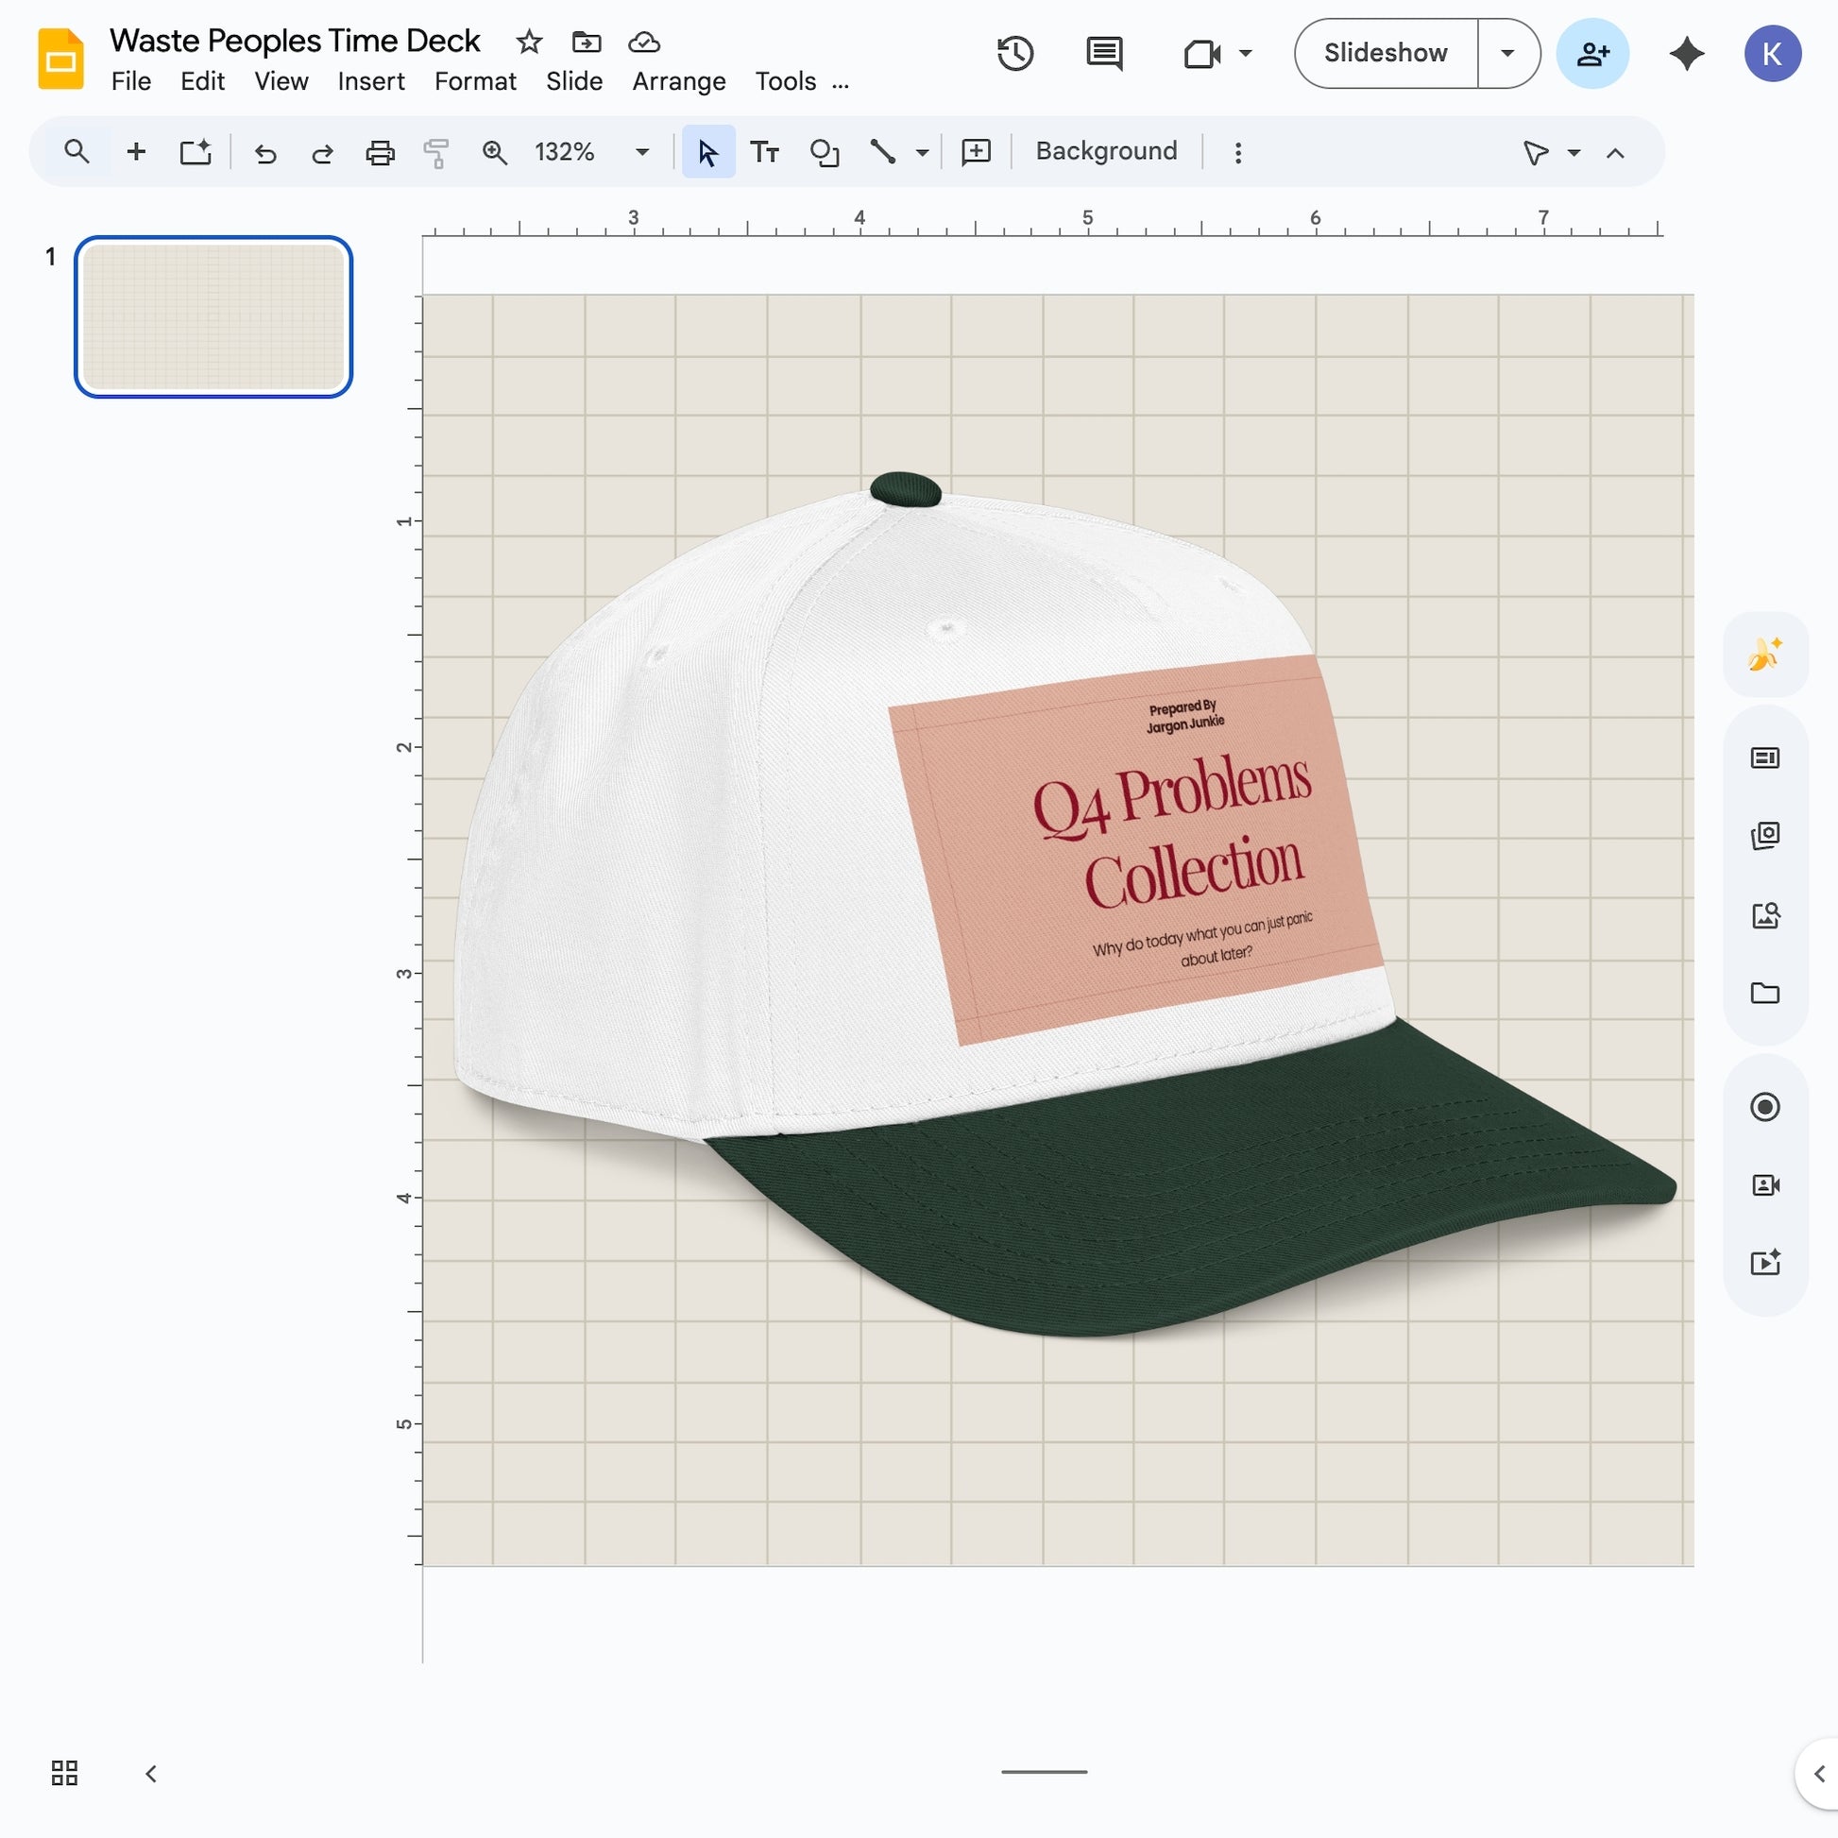Open the Format menu
Viewport: 1838px width, 1838px height.
(x=475, y=82)
